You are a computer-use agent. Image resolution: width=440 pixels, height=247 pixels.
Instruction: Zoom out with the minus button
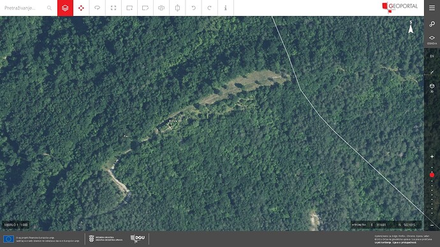click(x=432, y=225)
